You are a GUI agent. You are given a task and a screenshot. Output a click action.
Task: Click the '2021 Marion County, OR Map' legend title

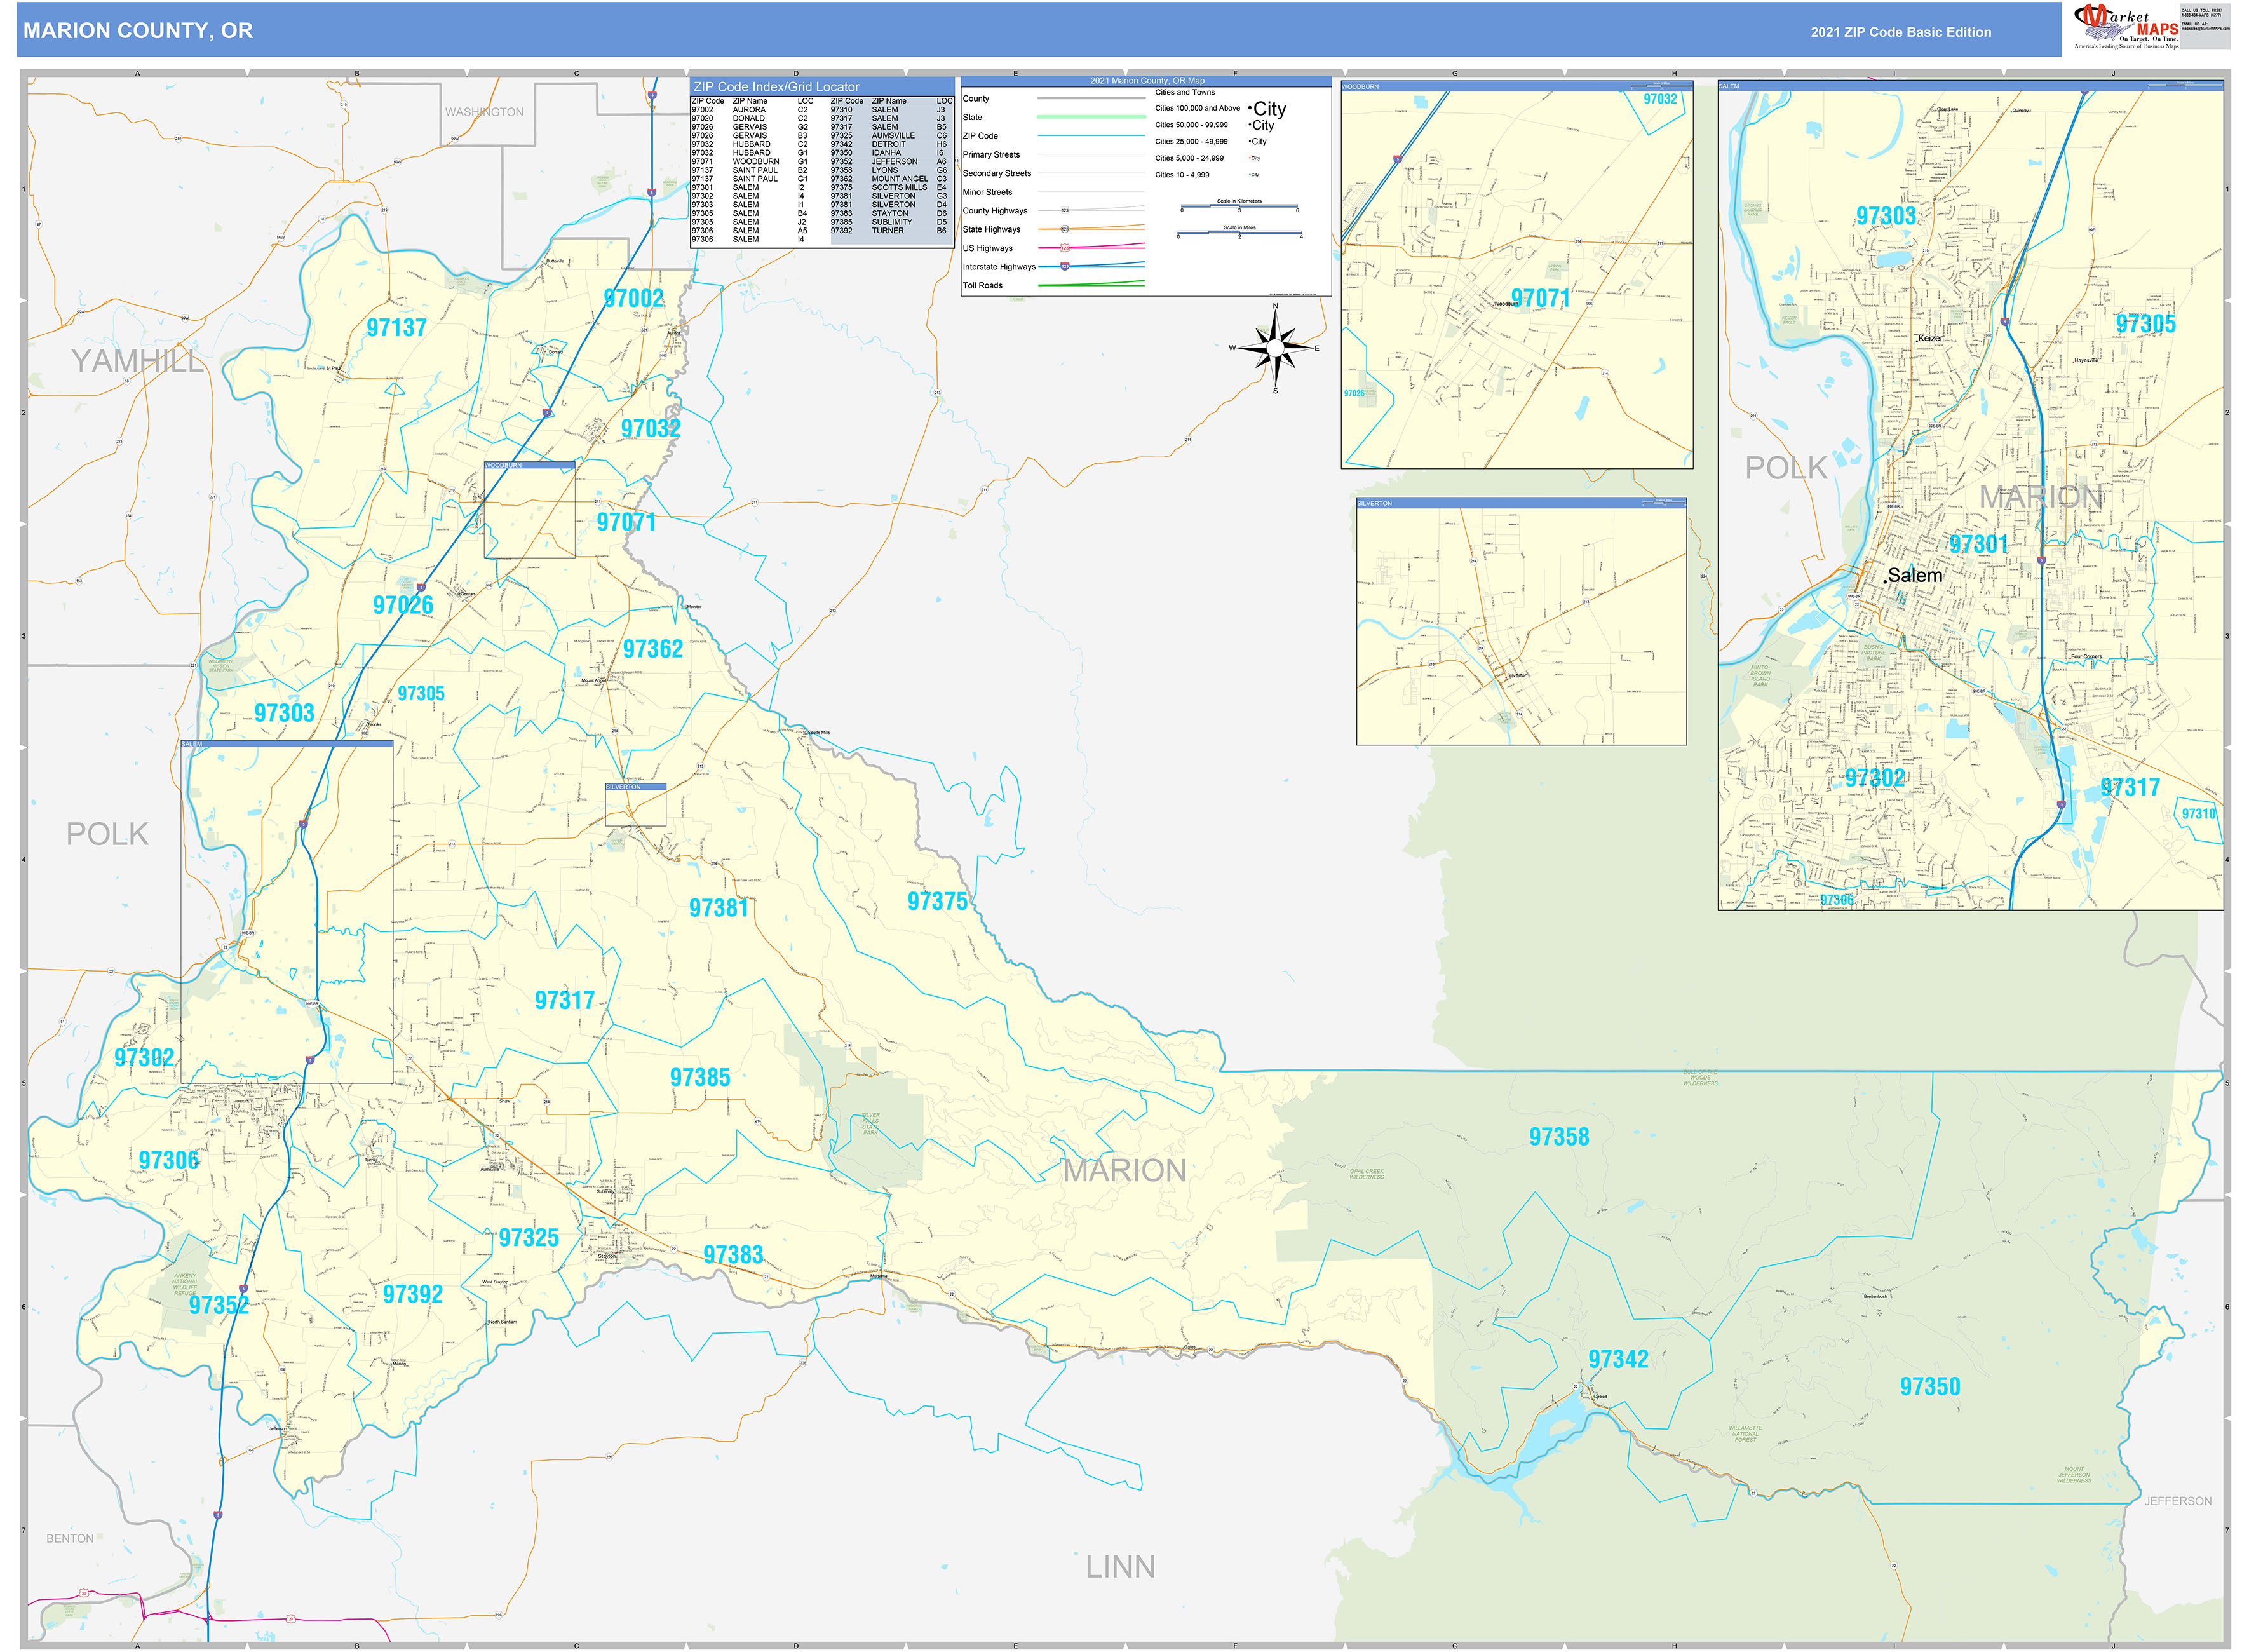click(1146, 81)
